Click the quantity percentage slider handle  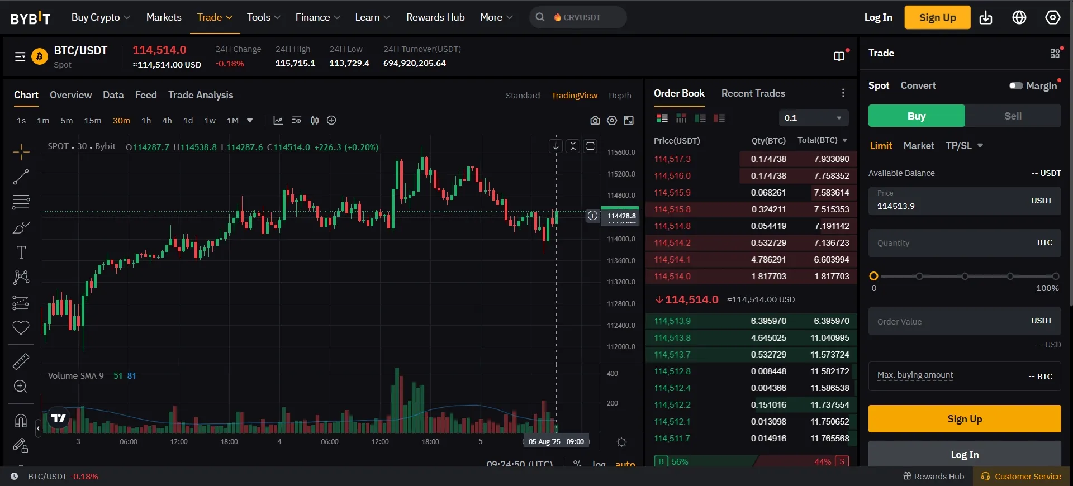(874, 276)
